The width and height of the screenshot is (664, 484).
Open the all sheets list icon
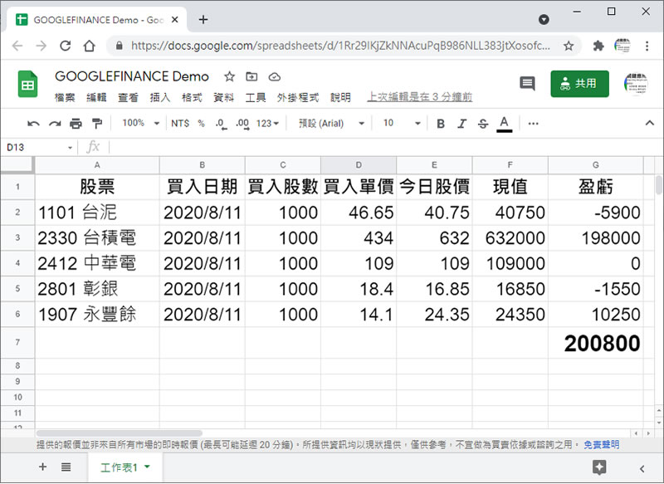tap(66, 467)
